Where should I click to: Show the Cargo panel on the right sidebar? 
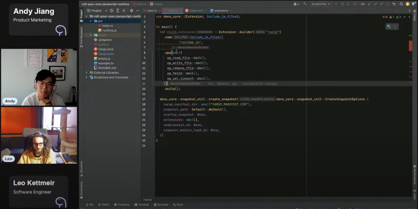point(416,17)
